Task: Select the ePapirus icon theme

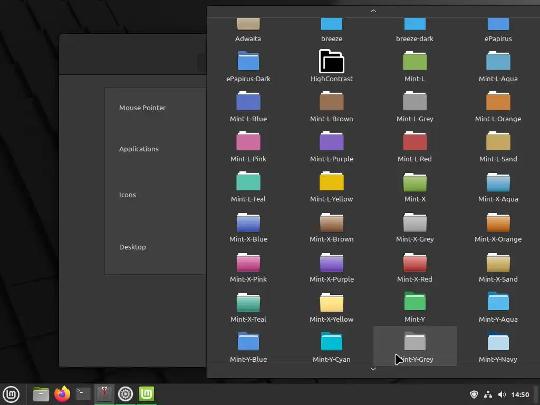Action: (x=498, y=31)
